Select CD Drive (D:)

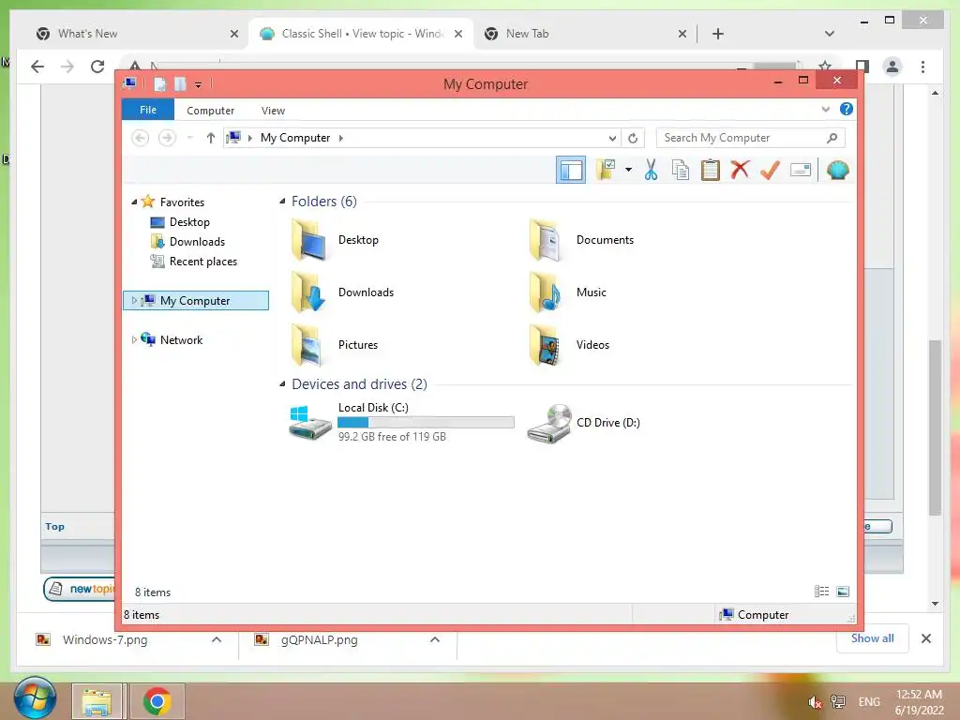(583, 423)
